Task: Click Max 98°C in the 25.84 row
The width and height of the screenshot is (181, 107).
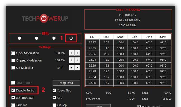Action: (x=163, y=77)
